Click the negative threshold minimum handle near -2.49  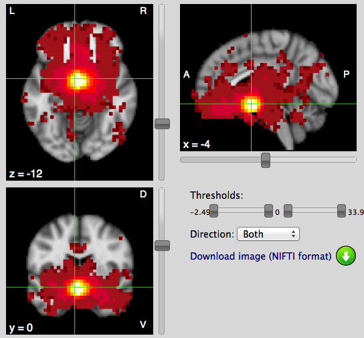tap(214, 211)
